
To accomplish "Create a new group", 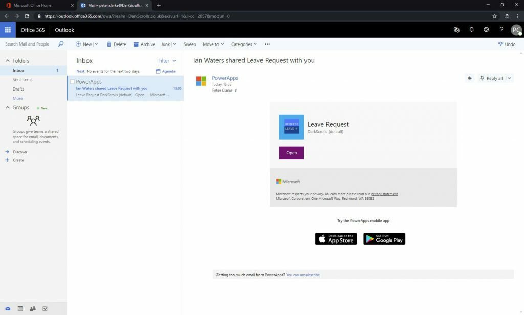I will [15, 160].
